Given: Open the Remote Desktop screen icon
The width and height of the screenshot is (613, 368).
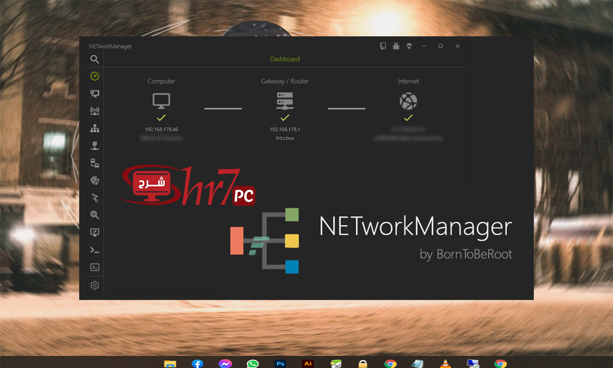Looking at the screenshot, I should (x=95, y=233).
